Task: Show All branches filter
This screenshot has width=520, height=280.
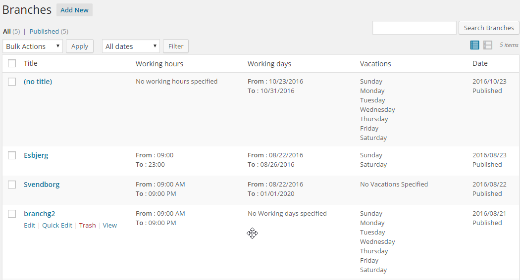Action: pos(7,31)
